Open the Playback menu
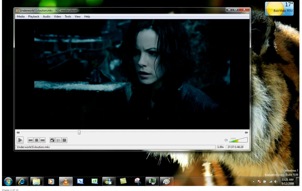The width and height of the screenshot is (302, 191). point(33,16)
